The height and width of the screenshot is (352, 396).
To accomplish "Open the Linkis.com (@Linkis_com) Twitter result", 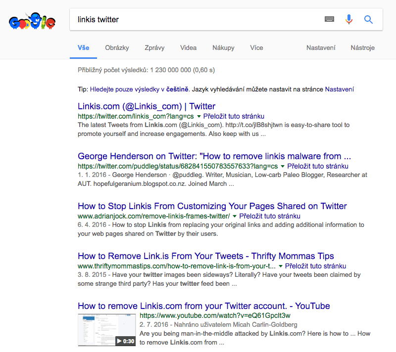I will coord(147,106).
